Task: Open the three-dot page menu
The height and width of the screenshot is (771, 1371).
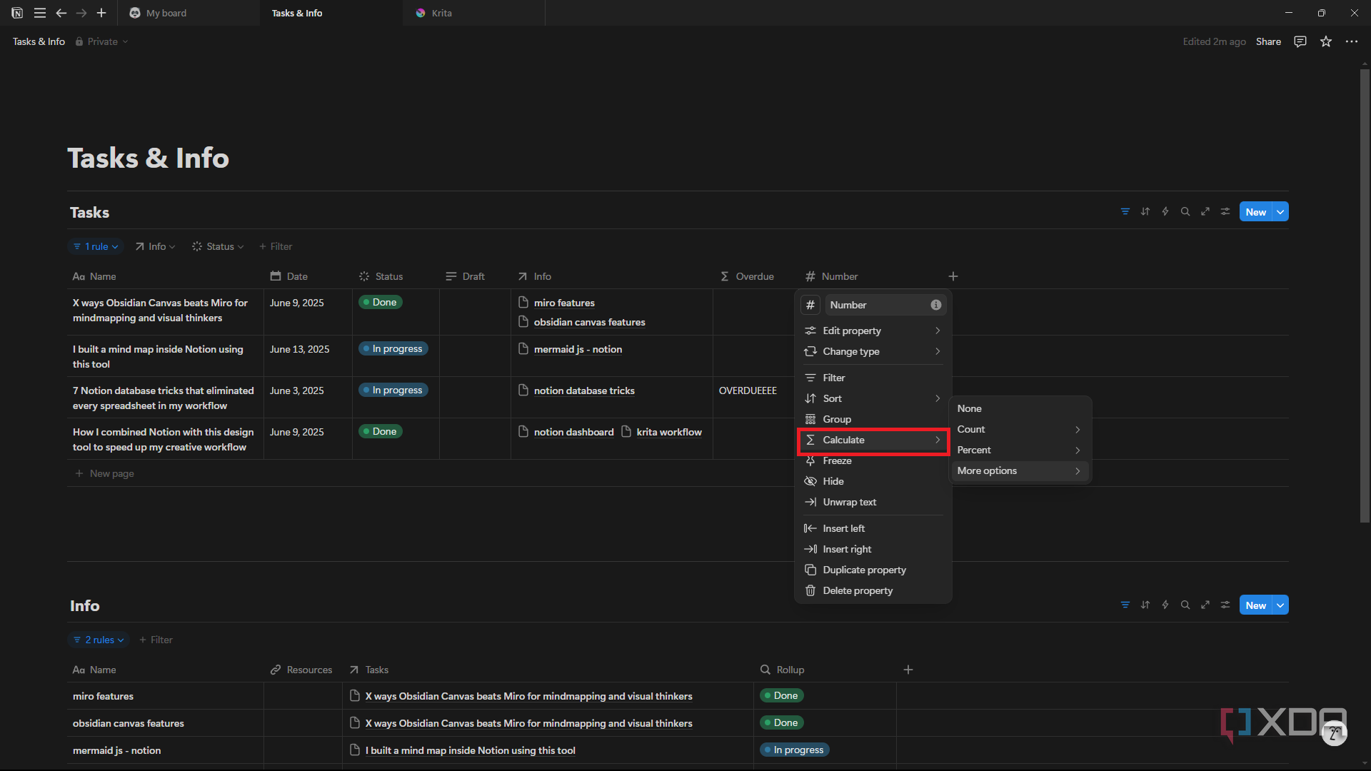Action: point(1352,41)
